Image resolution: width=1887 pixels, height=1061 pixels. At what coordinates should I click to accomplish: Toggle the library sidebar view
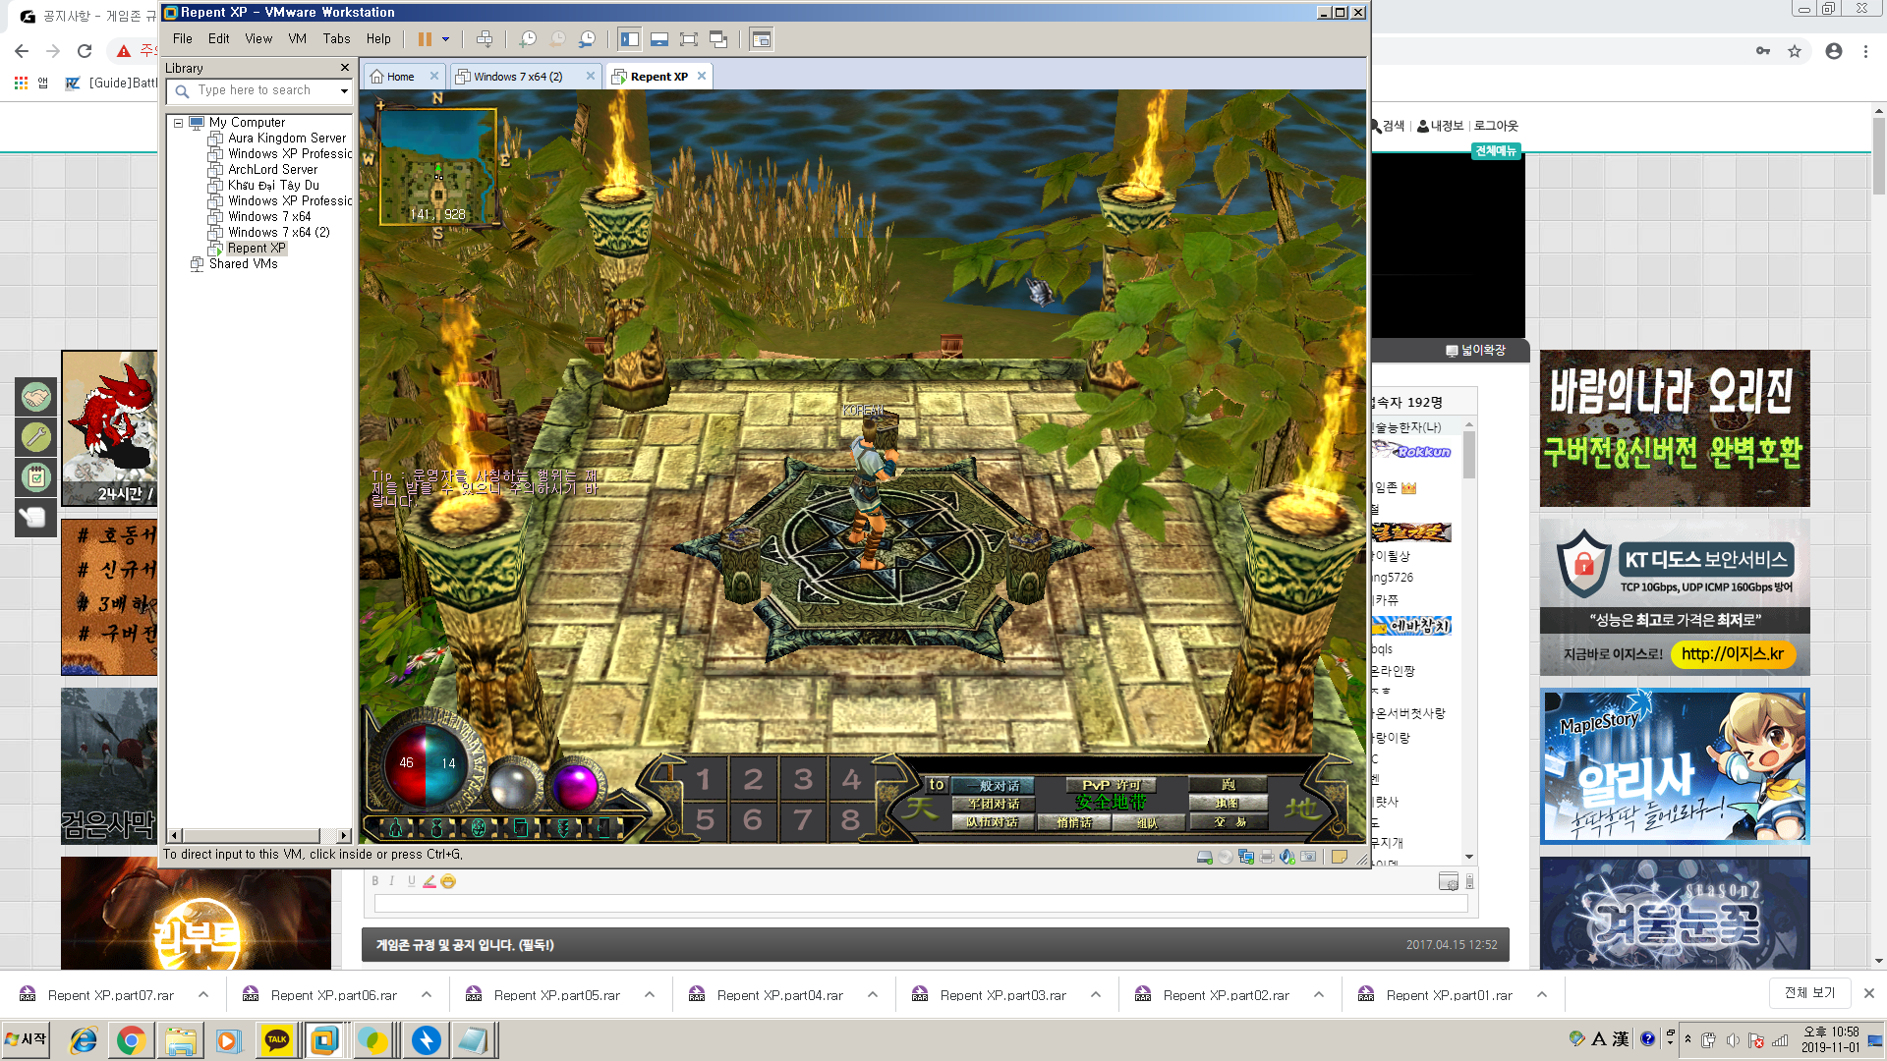click(630, 39)
